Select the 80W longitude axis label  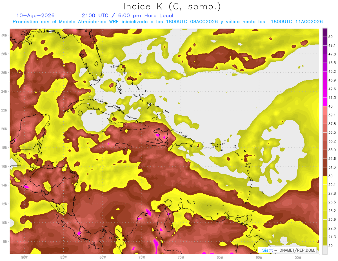[103, 257]
